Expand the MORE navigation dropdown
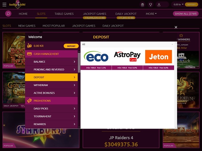 [151, 14]
